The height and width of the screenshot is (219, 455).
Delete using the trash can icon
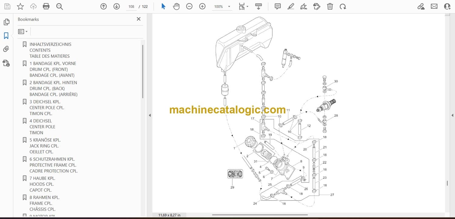[330, 6]
